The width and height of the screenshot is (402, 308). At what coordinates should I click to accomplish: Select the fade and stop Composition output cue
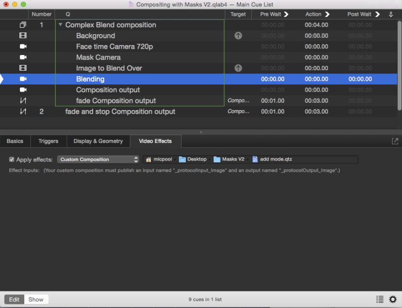tap(120, 112)
